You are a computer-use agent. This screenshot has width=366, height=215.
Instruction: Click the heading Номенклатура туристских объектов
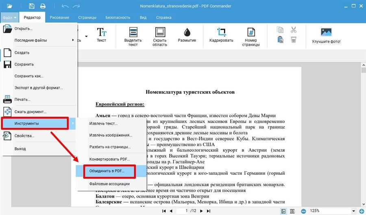click(190, 92)
